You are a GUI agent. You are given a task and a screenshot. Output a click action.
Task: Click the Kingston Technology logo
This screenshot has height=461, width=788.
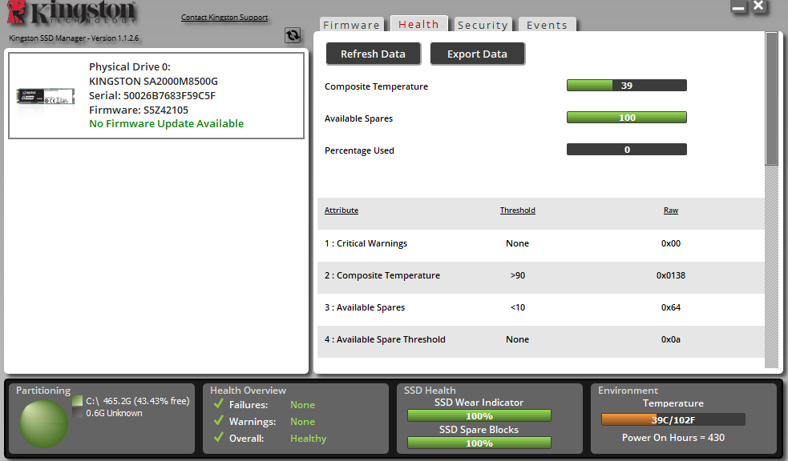(71, 13)
